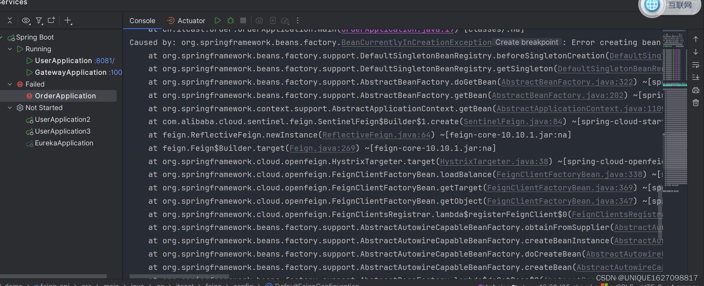Run the service with the green play icon
The image size is (704, 286).
(x=218, y=20)
